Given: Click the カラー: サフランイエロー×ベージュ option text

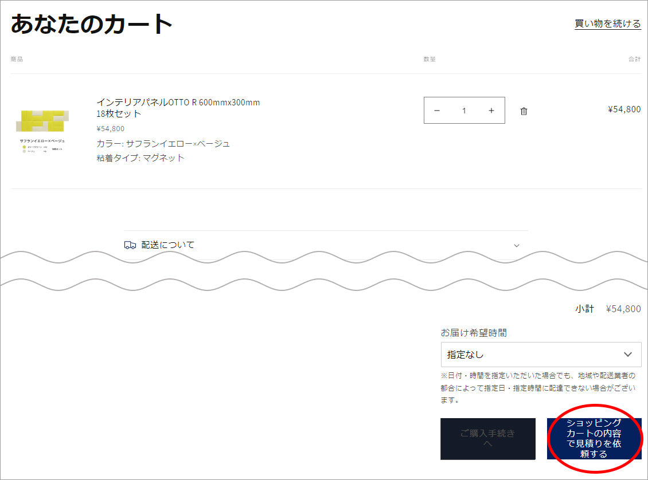Looking at the screenshot, I should coord(163,144).
